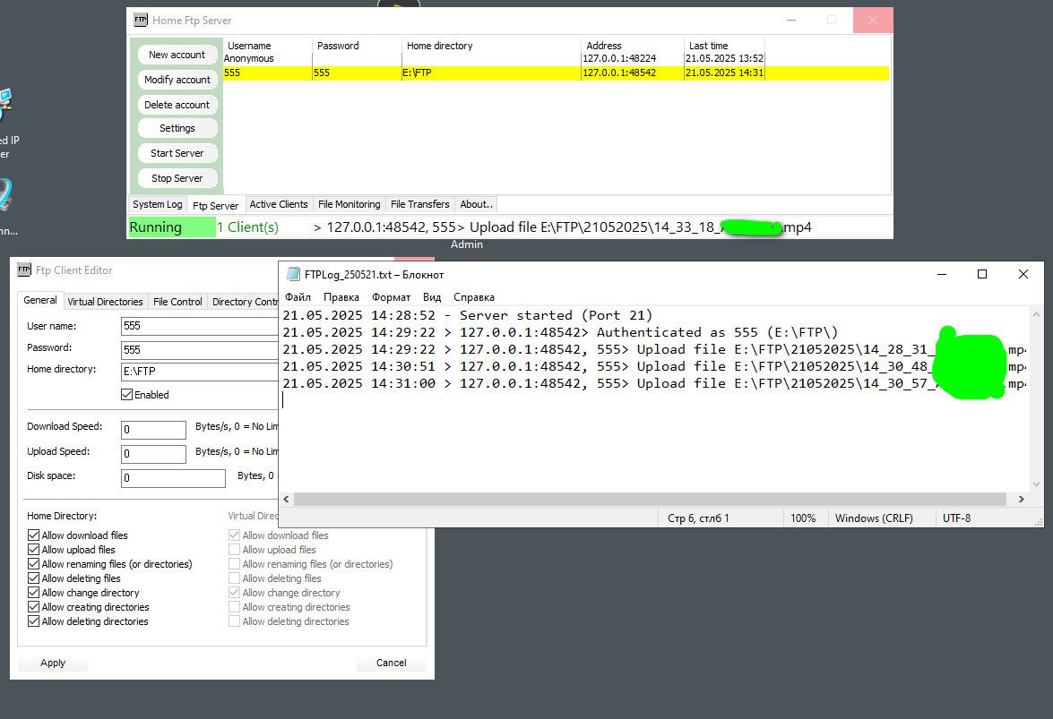Toggle Home Directory Allow upload files

click(x=33, y=549)
